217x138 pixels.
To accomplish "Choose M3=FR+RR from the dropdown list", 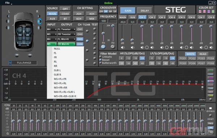I will tap(61, 87).
